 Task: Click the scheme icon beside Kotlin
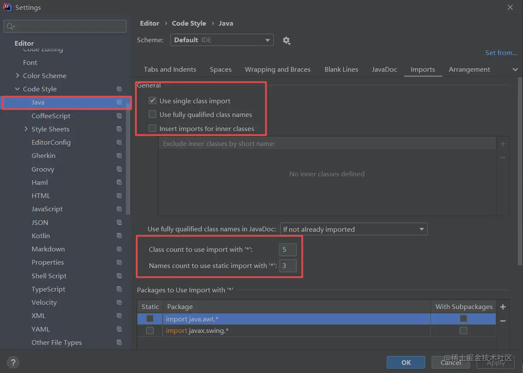pos(119,236)
